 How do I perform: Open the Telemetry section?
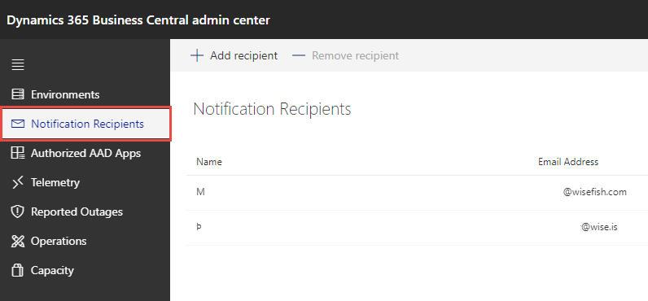tap(55, 182)
